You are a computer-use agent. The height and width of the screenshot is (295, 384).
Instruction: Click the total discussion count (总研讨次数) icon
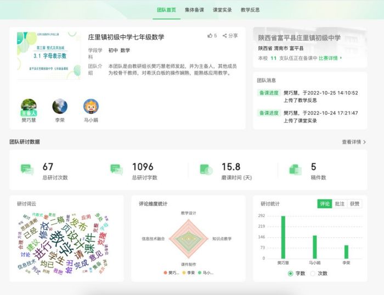[x=27, y=170]
